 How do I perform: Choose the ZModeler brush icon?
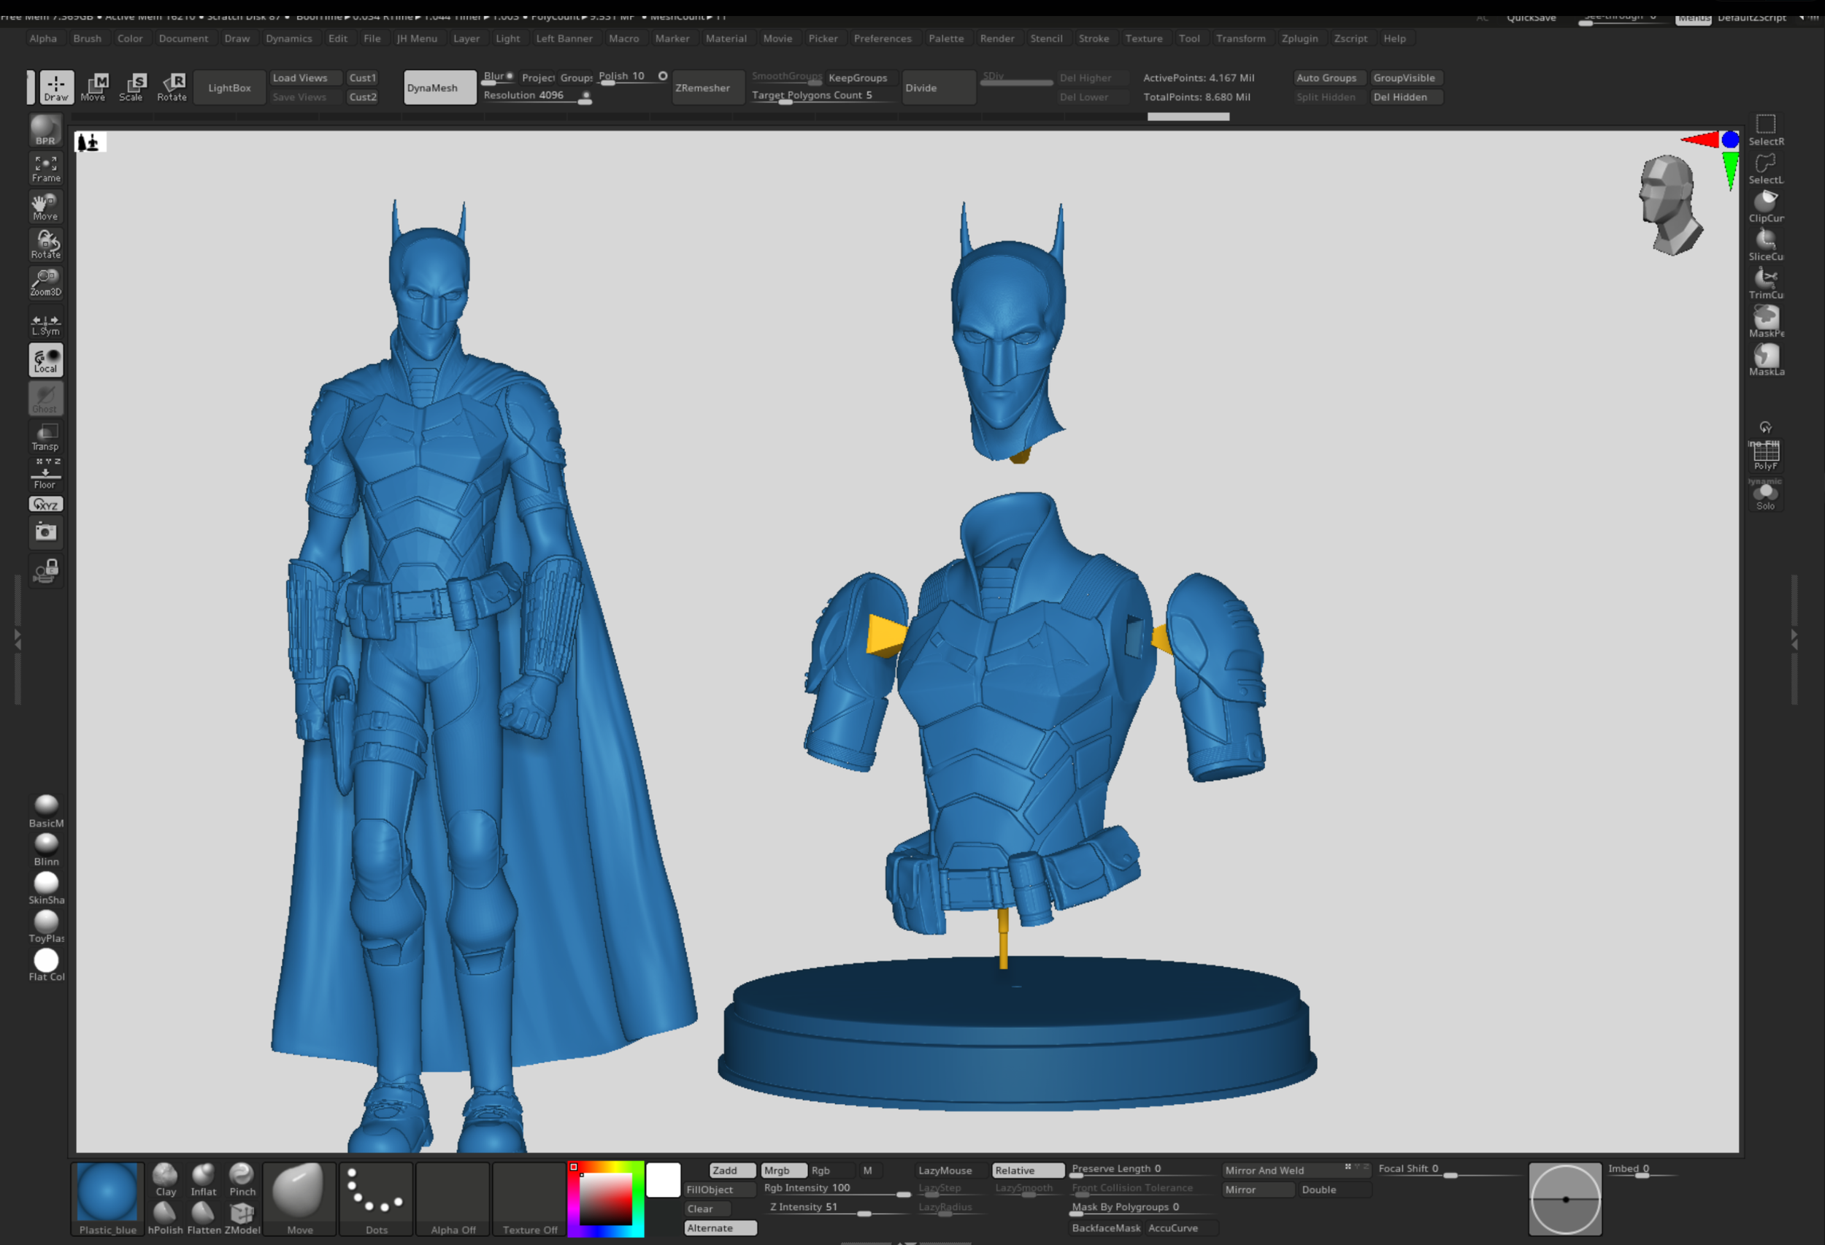click(242, 1218)
